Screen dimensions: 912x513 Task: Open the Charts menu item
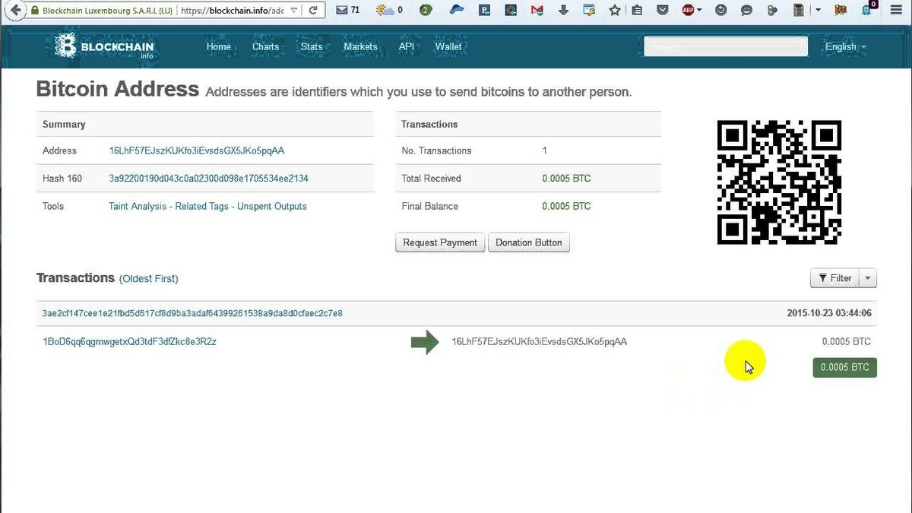tap(266, 46)
